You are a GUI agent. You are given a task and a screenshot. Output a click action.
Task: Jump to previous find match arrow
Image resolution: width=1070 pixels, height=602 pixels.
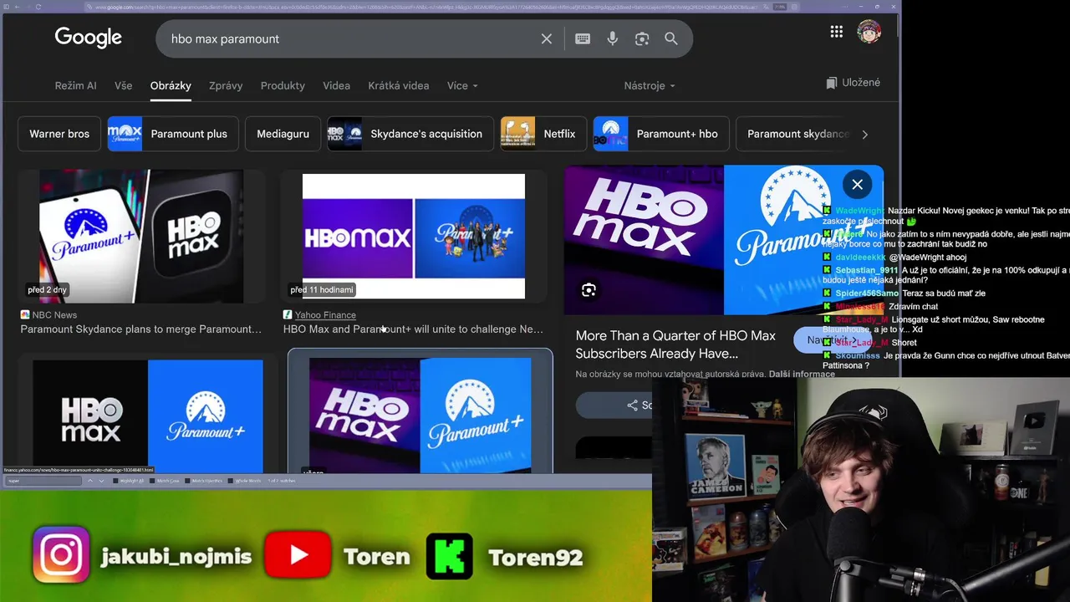pyautogui.click(x=90, y=481)
